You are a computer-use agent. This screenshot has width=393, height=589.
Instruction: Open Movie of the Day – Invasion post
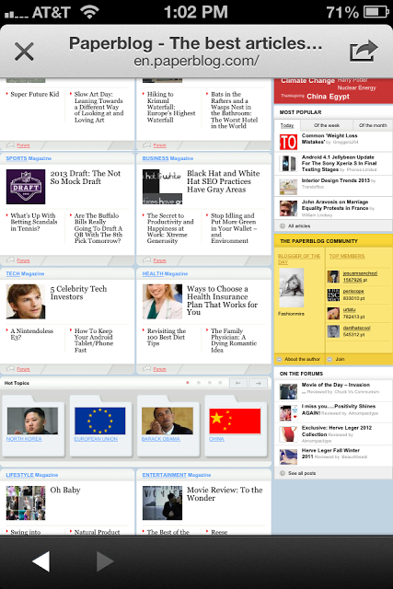point(336,385)
